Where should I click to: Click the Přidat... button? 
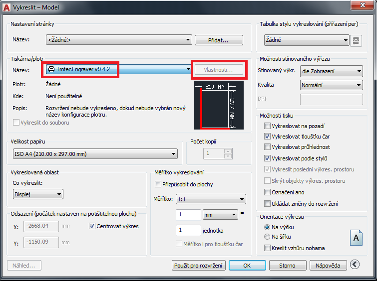218,40
